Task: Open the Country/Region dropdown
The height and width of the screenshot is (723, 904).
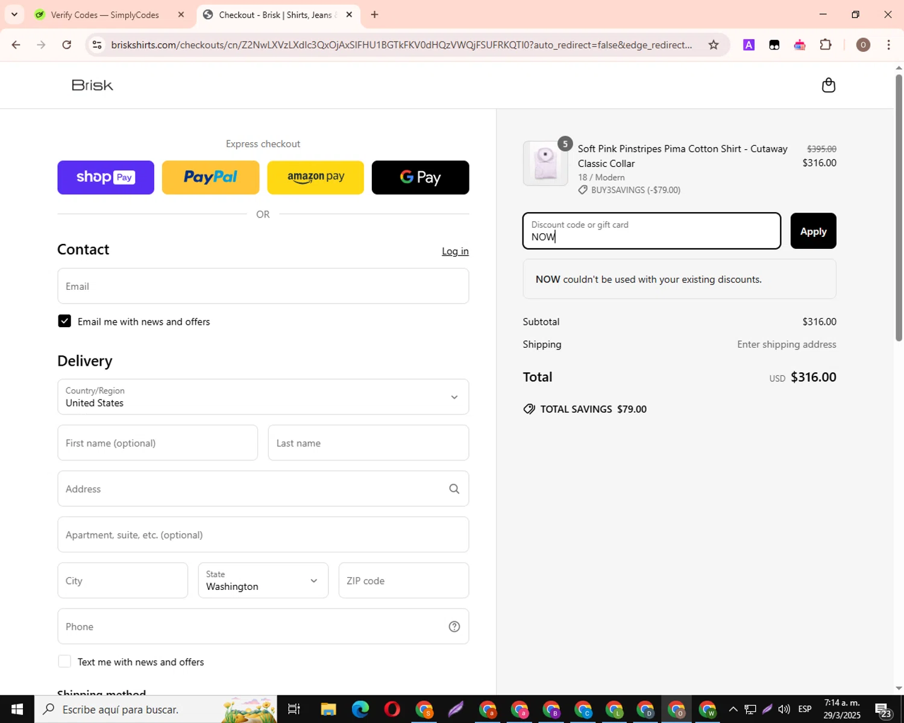Action: tap(263, 397)
